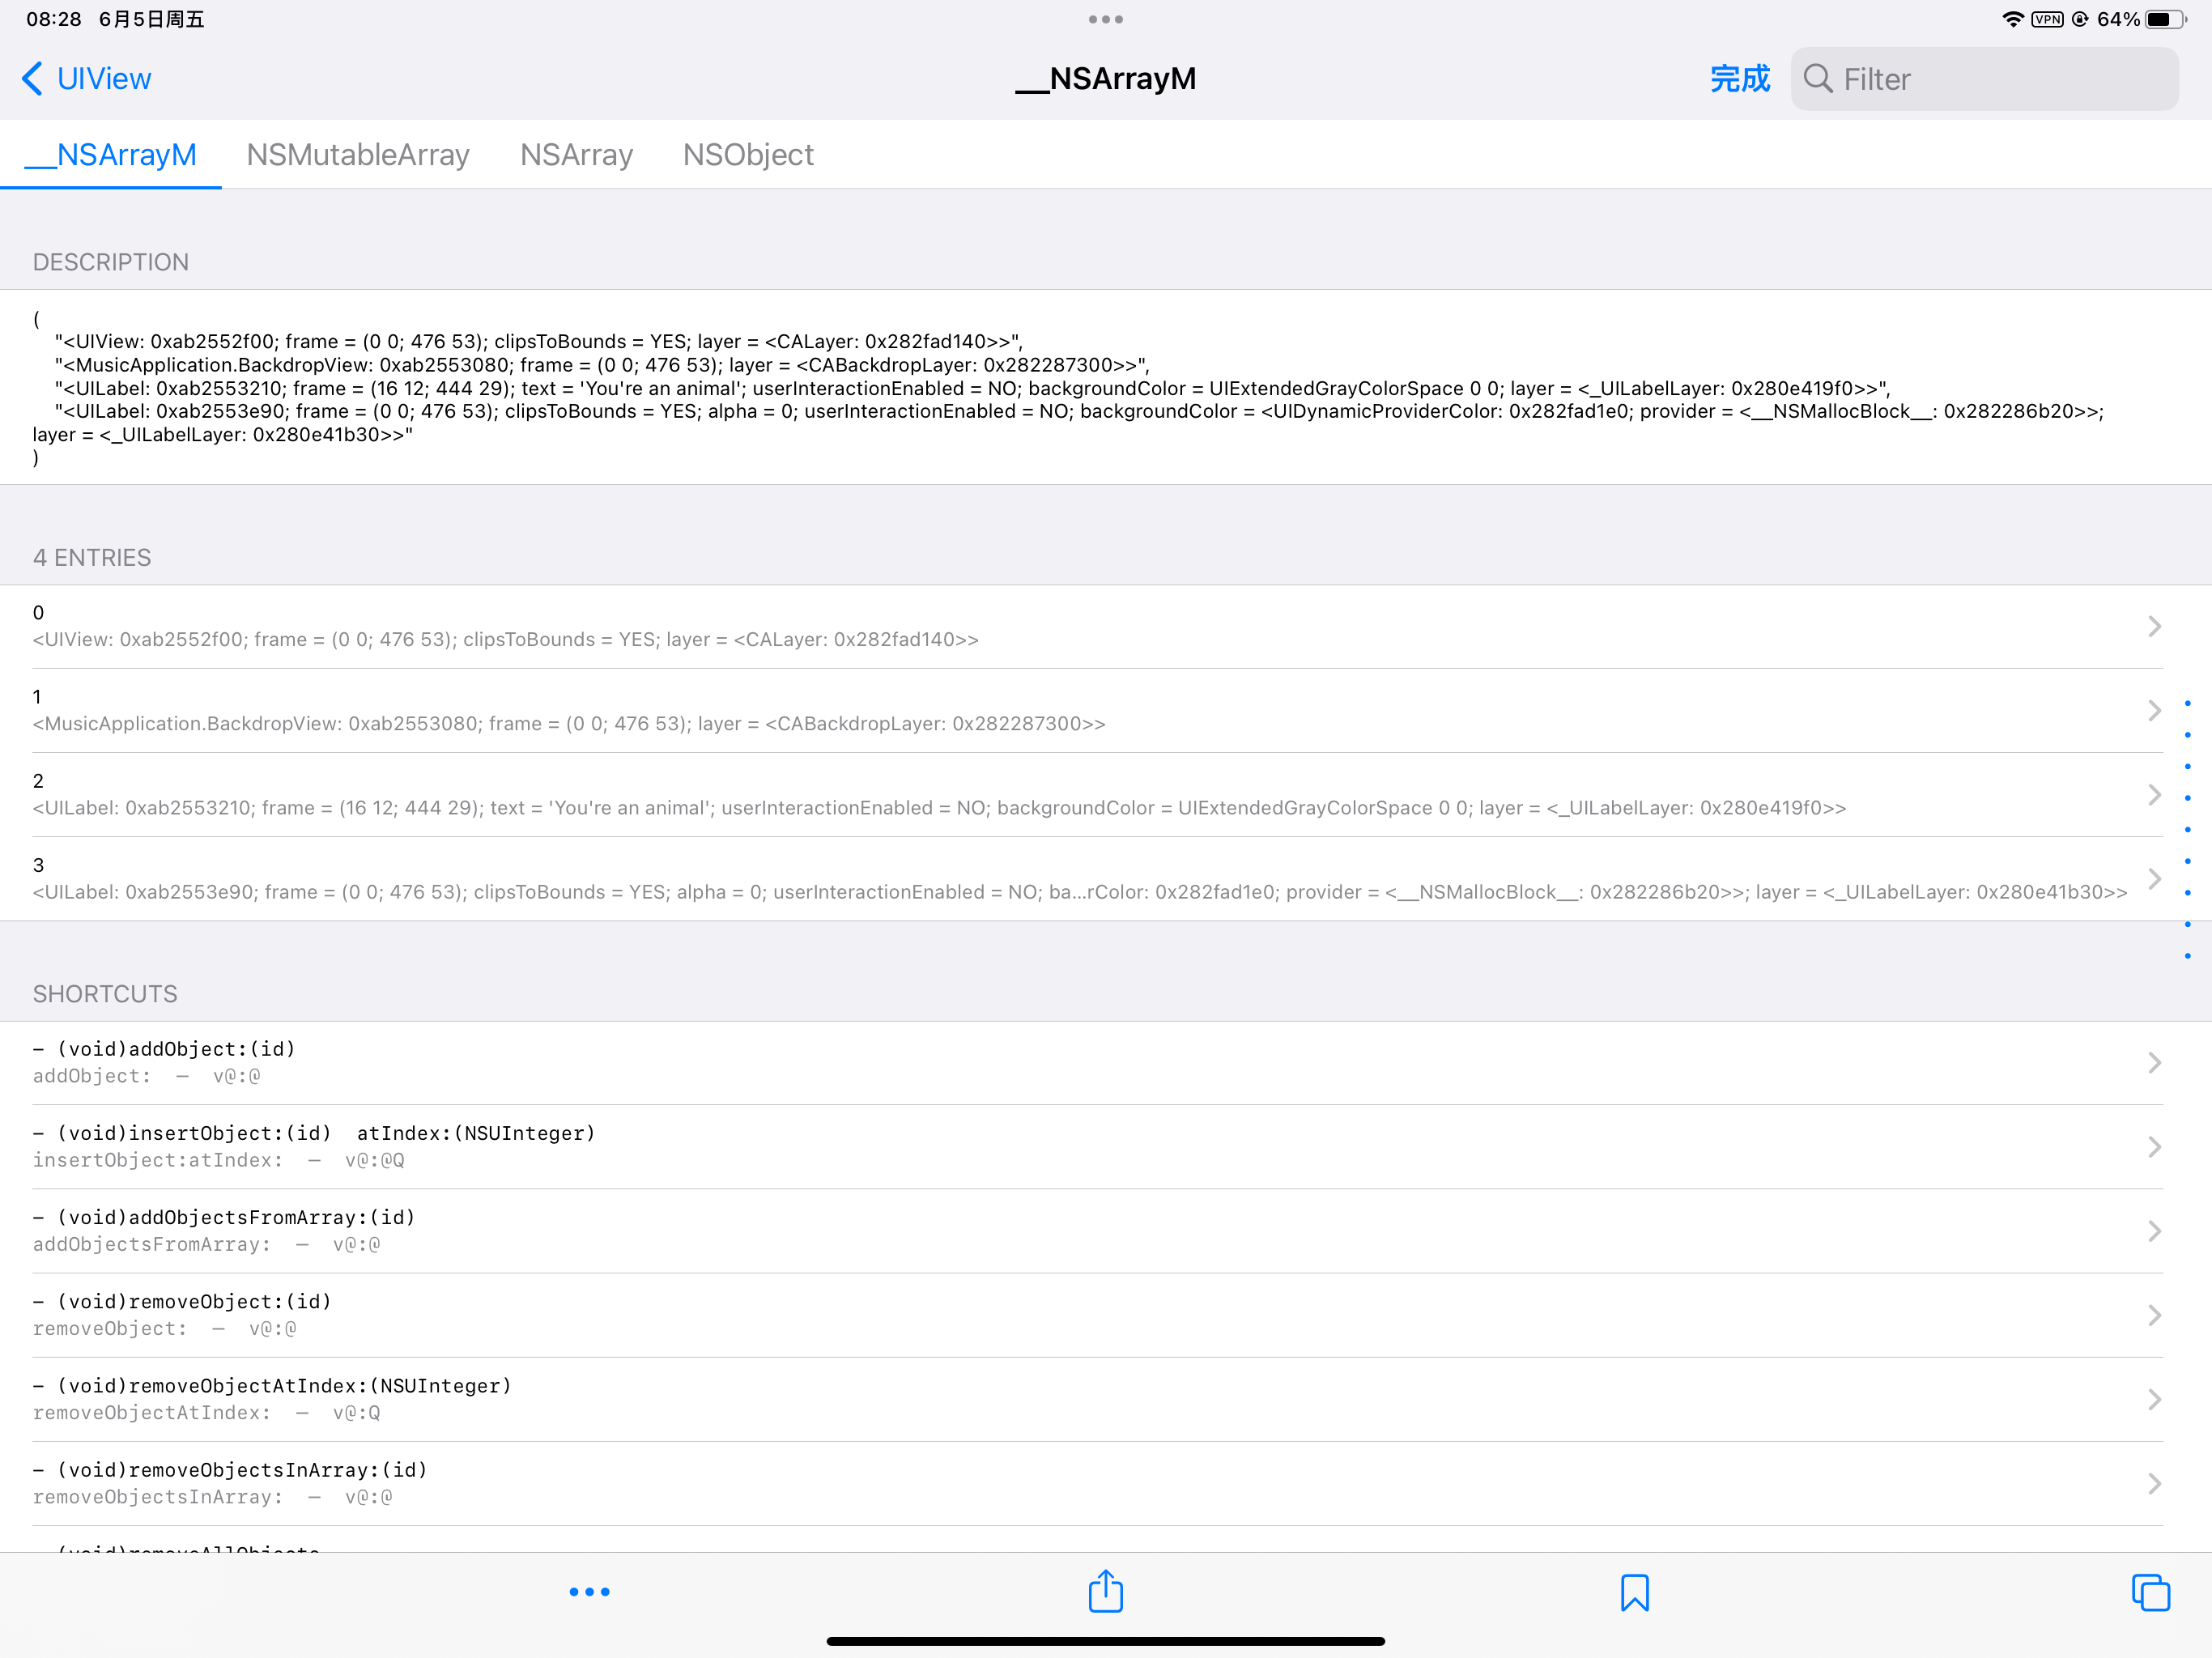
Task: Open addObjectsFromArray: shortcut chevron
Action: [x=2155, y=1230]
